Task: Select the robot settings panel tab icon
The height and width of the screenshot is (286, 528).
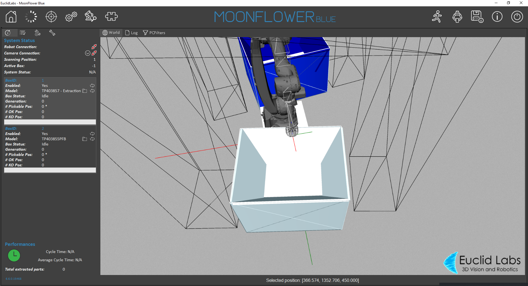Action: 37,33
